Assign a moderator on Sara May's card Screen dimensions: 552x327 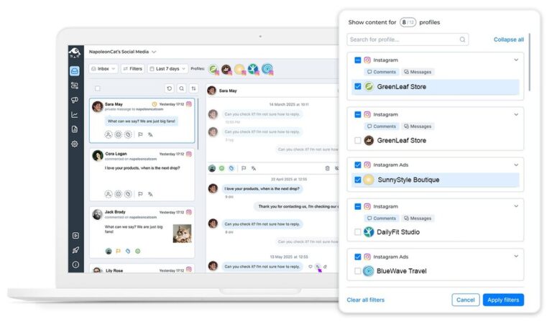pos(109,134)
